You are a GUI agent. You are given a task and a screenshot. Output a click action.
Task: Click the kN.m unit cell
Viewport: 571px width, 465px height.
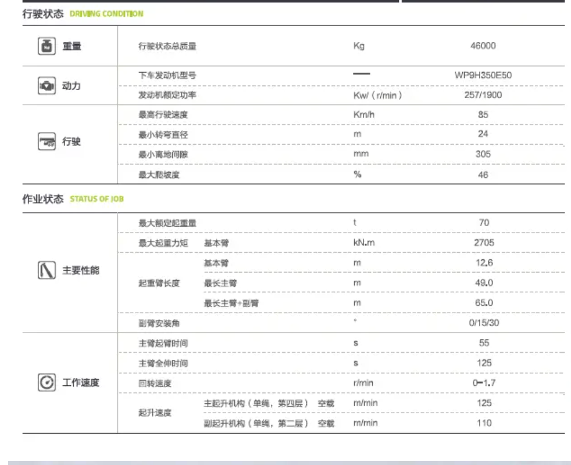point(364,242)
